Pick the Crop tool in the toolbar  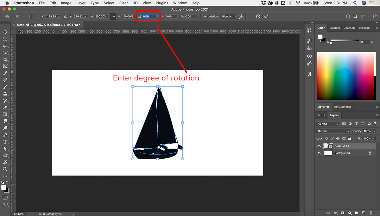[x=5, y=60]
